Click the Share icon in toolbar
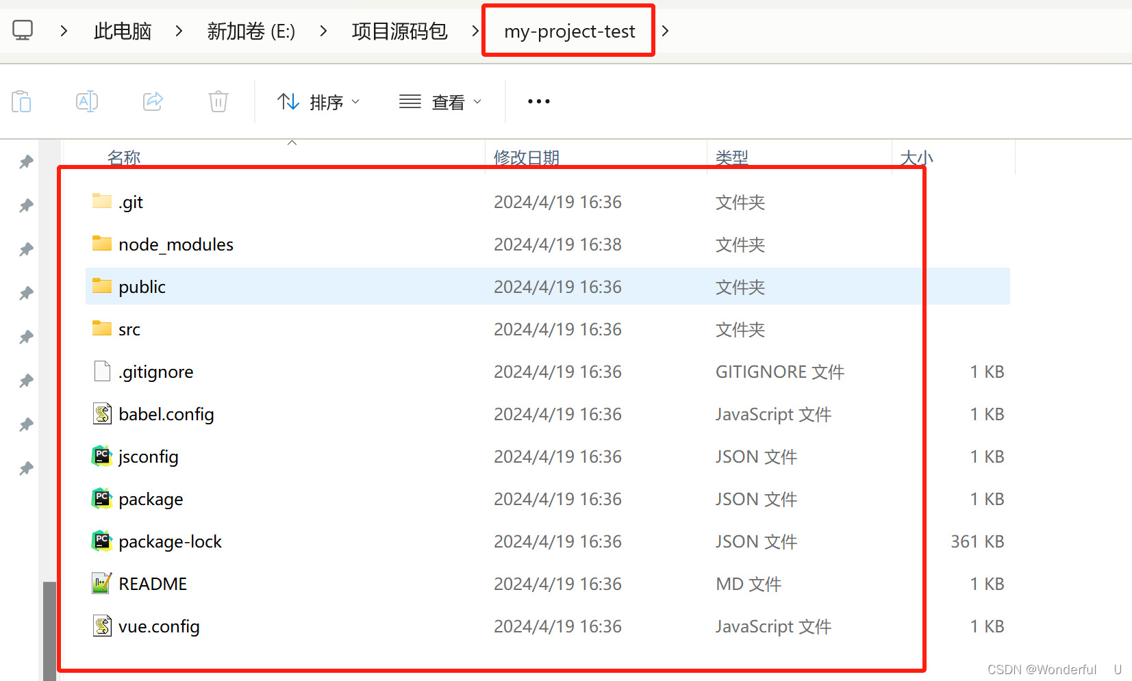Viewport: 1132px width, 681px height. point(153,101)
